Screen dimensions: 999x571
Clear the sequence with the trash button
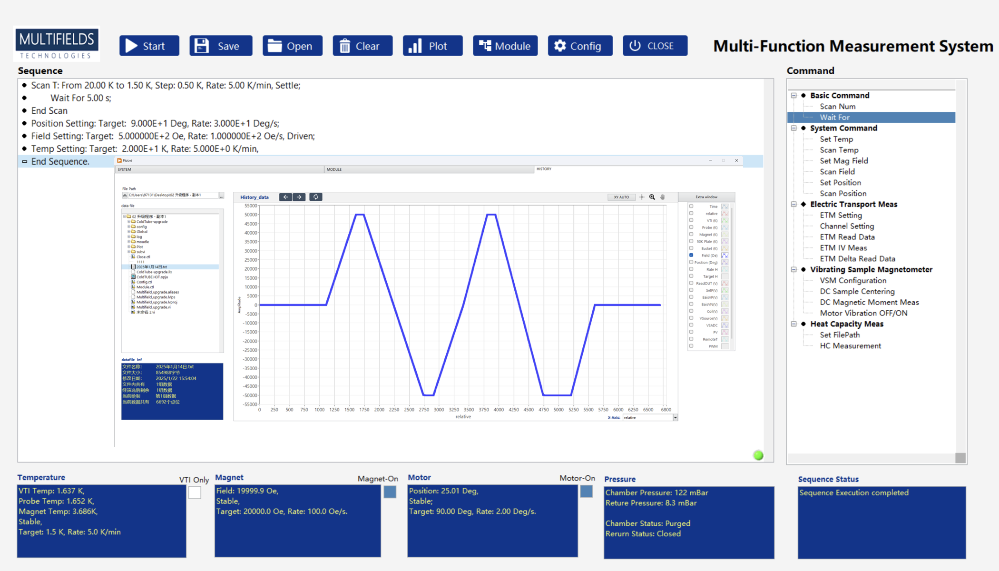pos(362,46)
